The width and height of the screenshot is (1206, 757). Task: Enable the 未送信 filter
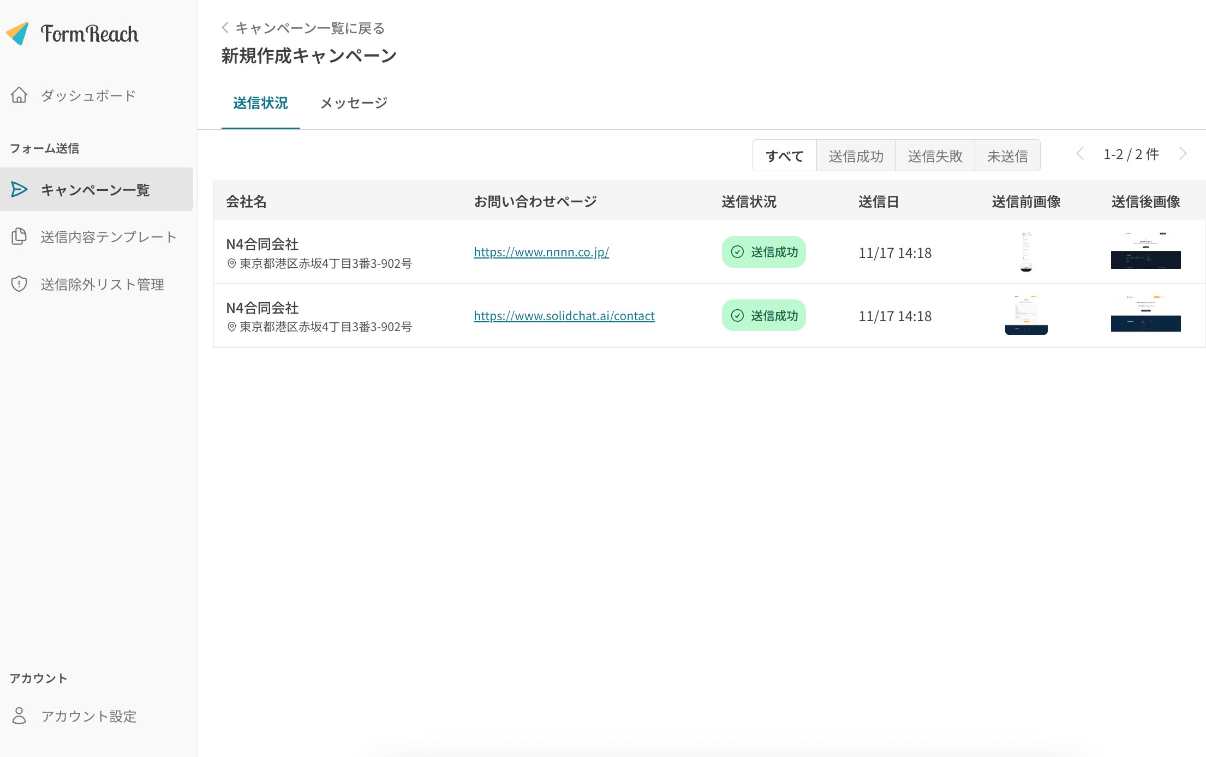click(1007, 155)
